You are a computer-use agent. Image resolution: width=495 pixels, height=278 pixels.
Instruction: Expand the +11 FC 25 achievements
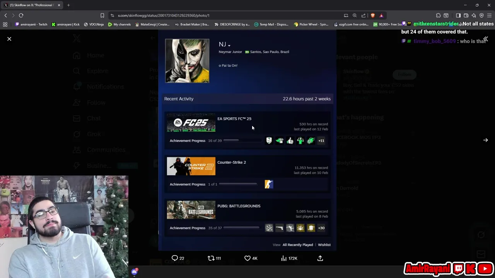[321, 141]
